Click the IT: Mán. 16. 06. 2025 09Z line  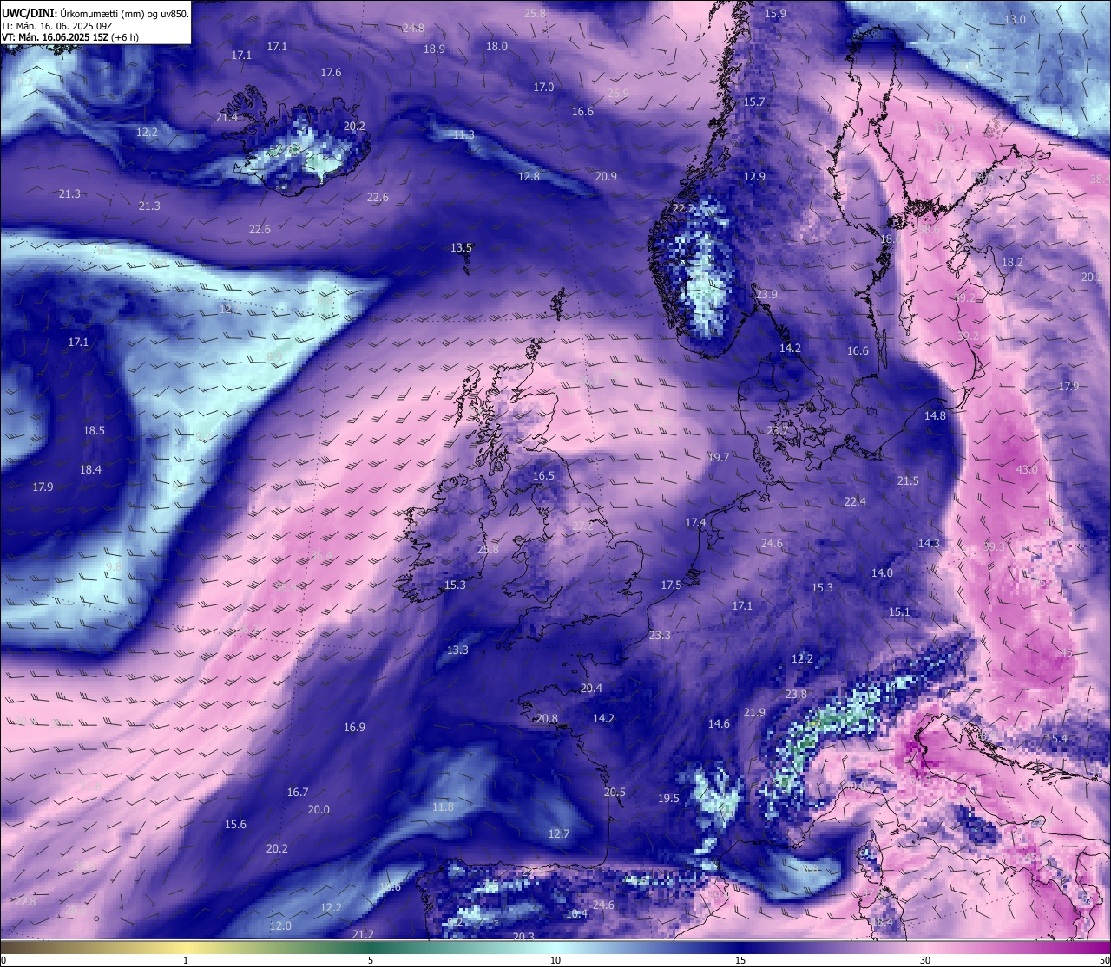(x=57, y=26)
